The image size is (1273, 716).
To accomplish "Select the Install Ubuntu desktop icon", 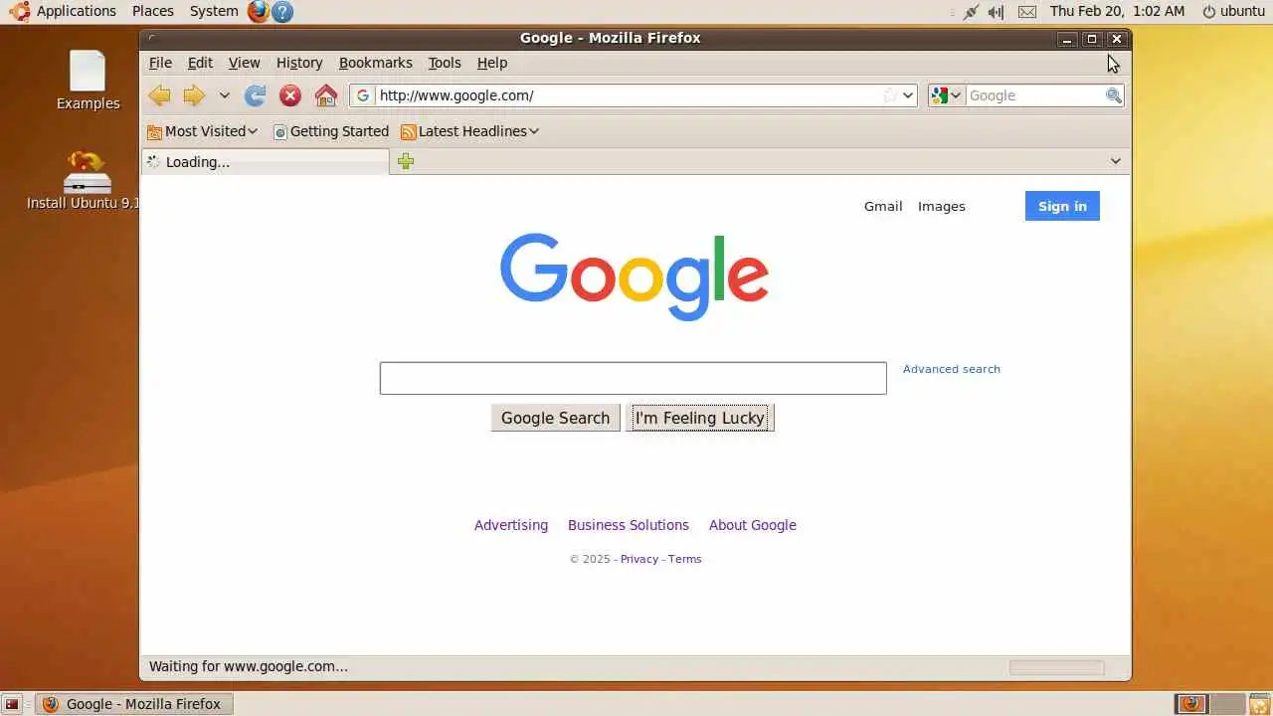I will (87, 181).
